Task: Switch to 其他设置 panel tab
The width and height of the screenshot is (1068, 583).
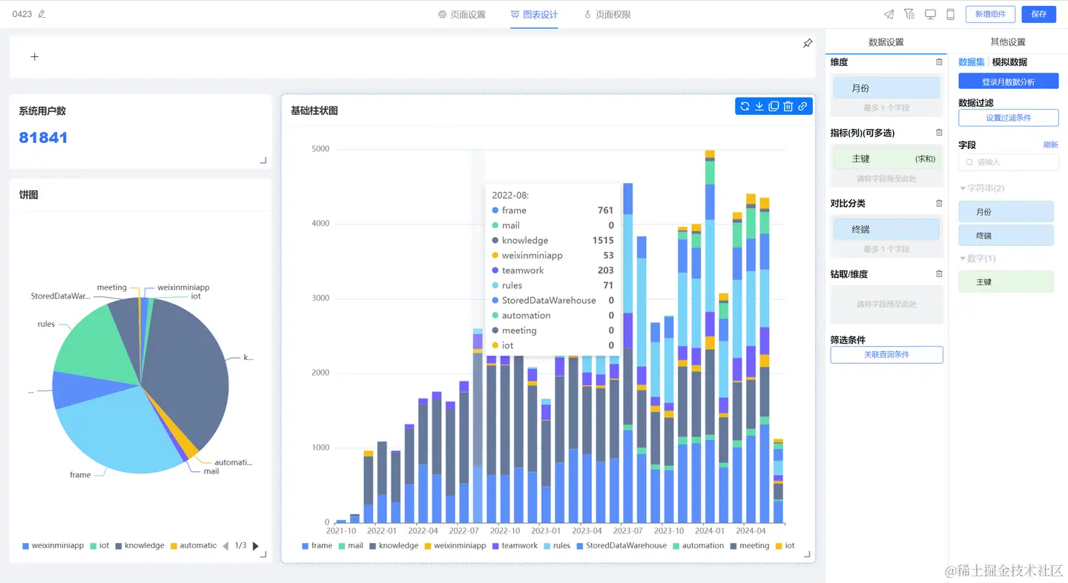Action: click(x=1008, y=42)
